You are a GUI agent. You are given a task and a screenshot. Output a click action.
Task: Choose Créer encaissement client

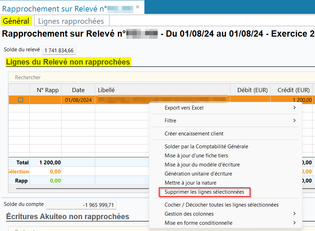194,133
